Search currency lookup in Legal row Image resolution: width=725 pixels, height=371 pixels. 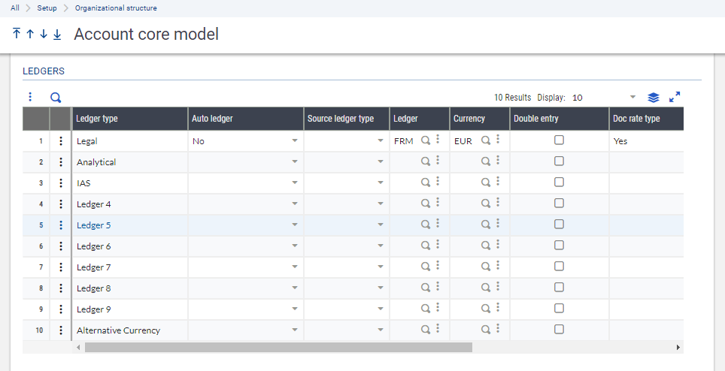click(x=486, y=140)
